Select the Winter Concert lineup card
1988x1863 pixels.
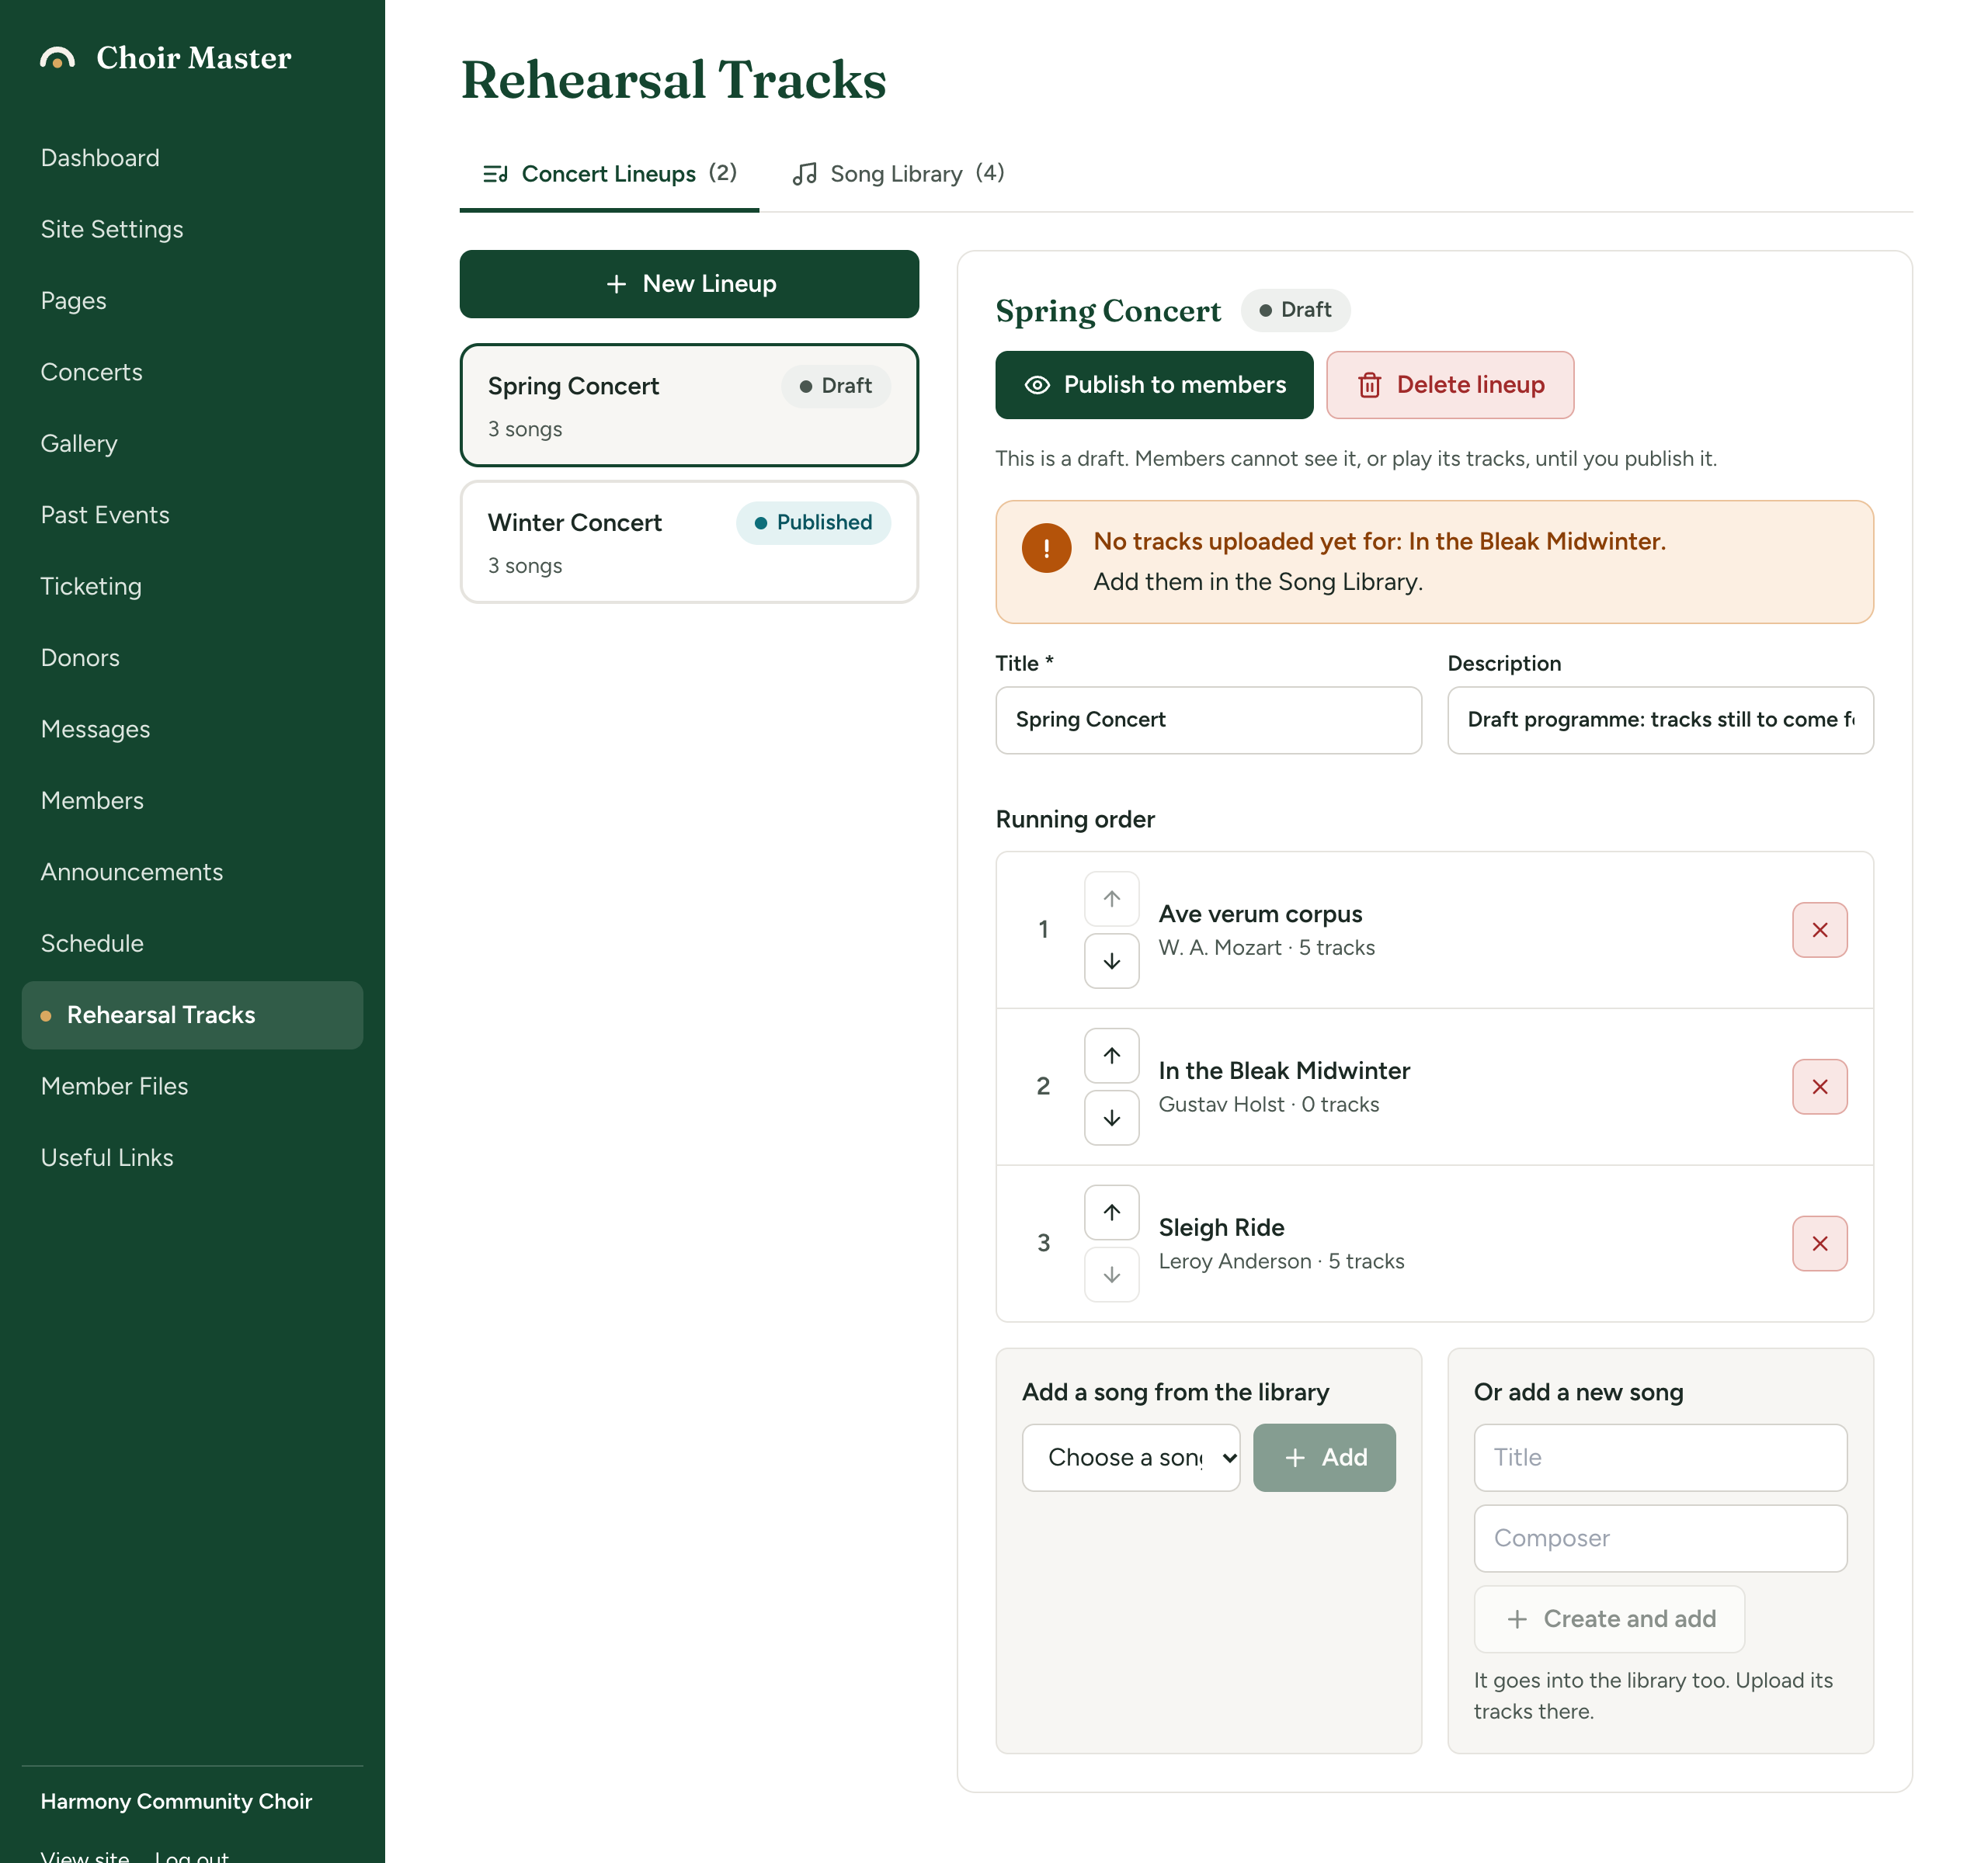click(689, 542)
